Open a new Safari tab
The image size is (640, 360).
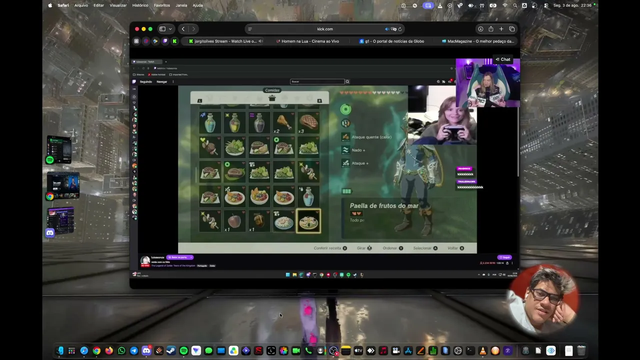coord(501,29)
